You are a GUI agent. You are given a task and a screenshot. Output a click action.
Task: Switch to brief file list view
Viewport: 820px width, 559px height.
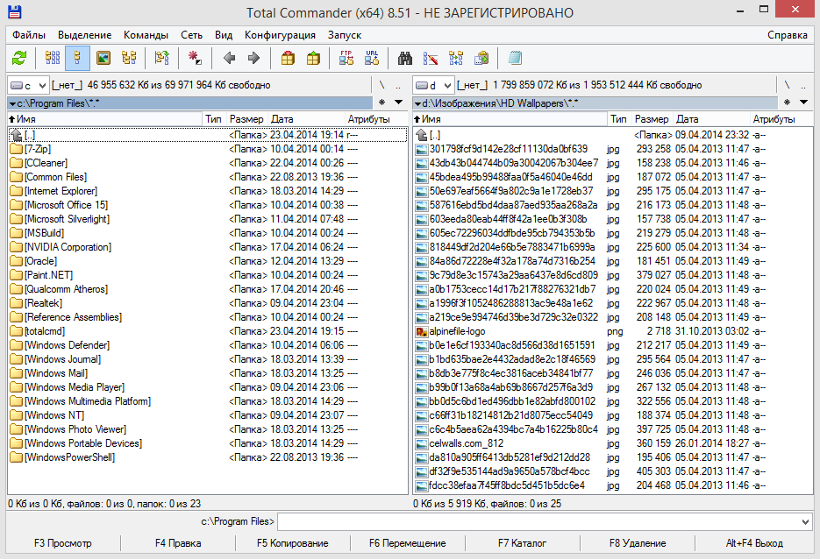53,58
